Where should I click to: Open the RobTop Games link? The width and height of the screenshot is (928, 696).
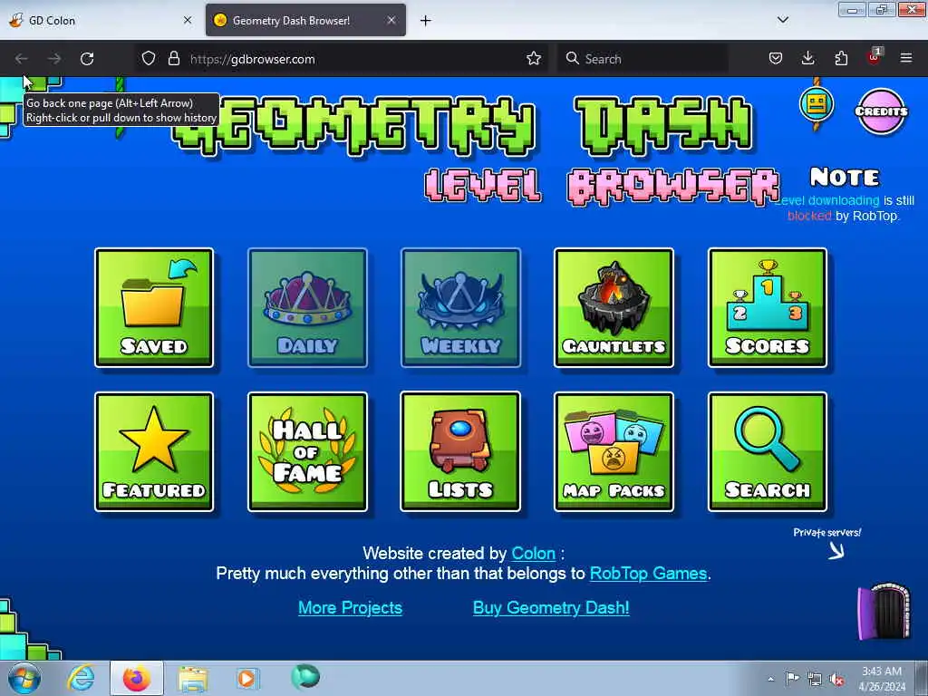tap(648, 573)
